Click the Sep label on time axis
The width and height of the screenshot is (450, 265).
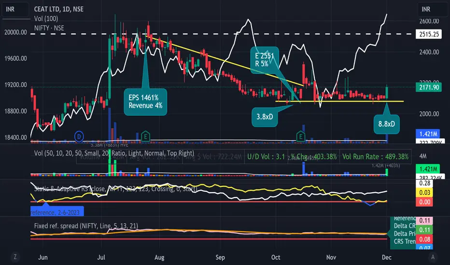[220, 257]
